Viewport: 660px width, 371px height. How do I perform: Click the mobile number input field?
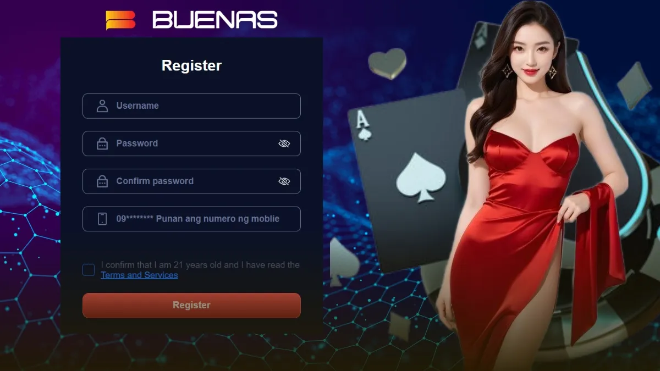pyautogui.click(x=191, y=219)
